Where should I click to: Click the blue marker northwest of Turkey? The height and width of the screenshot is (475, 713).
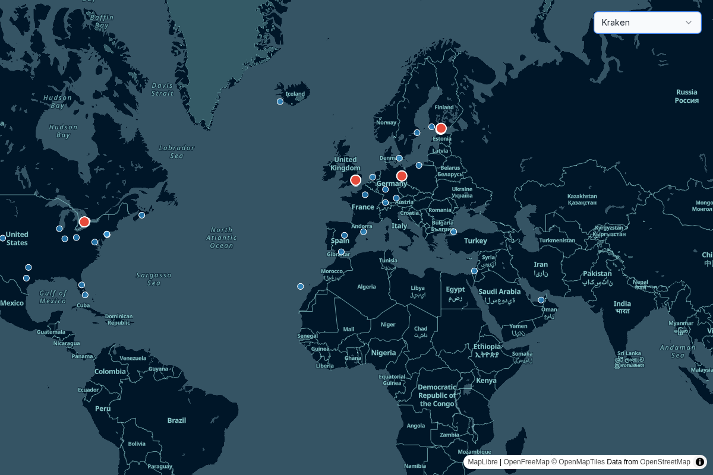453,232
